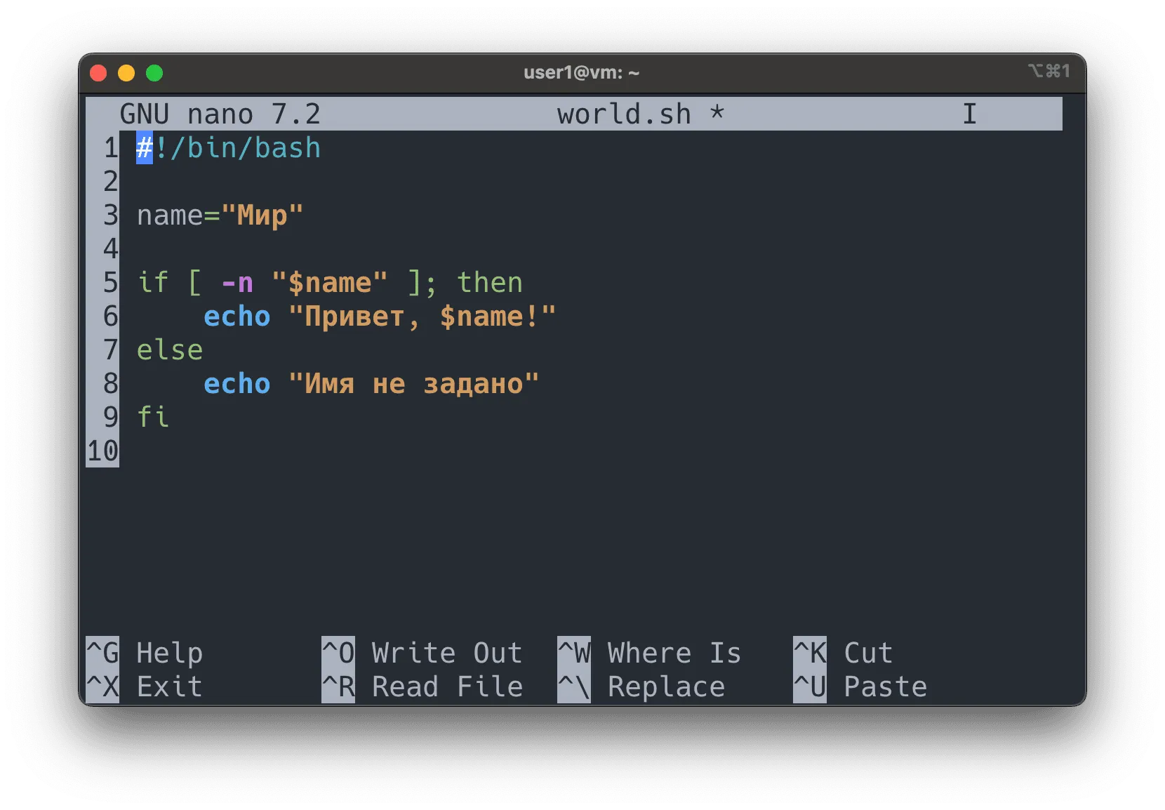Select the ^O Write Out option
This screenshot has height=810, width=1165.
coord(422,653)
